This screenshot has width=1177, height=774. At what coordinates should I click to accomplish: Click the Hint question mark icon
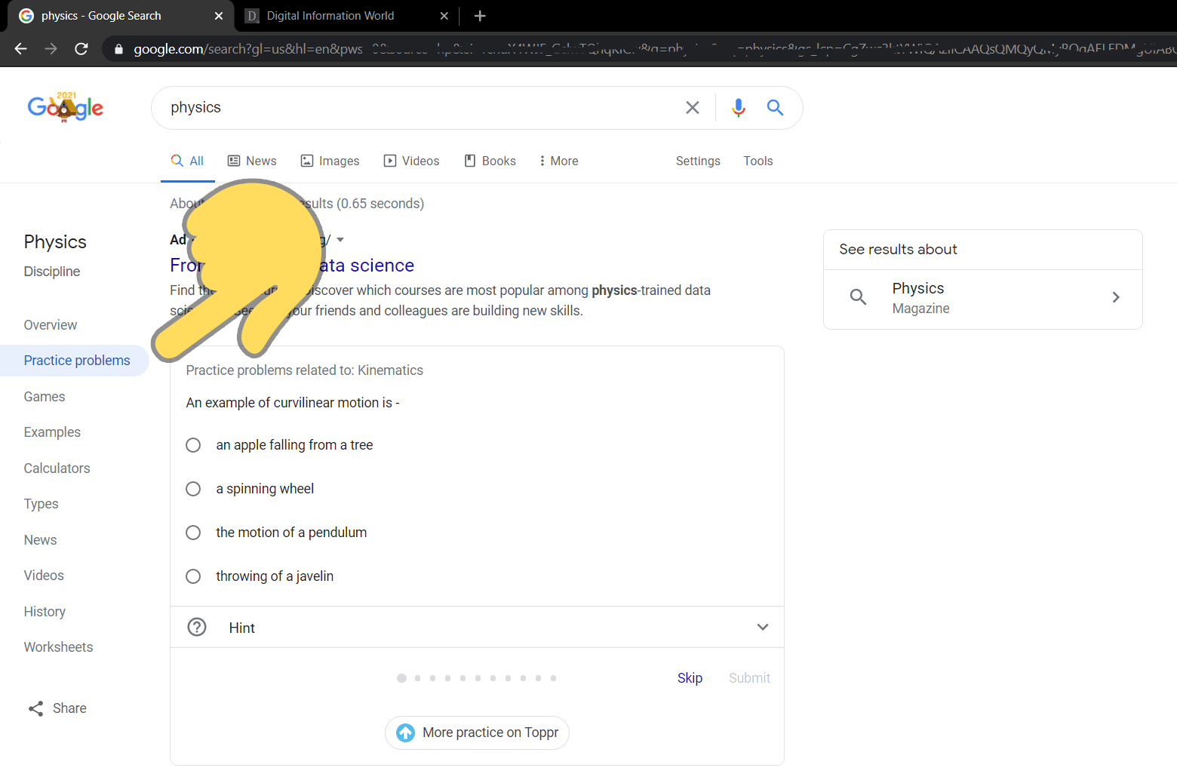pyautogui.click(x=196, y=627)
